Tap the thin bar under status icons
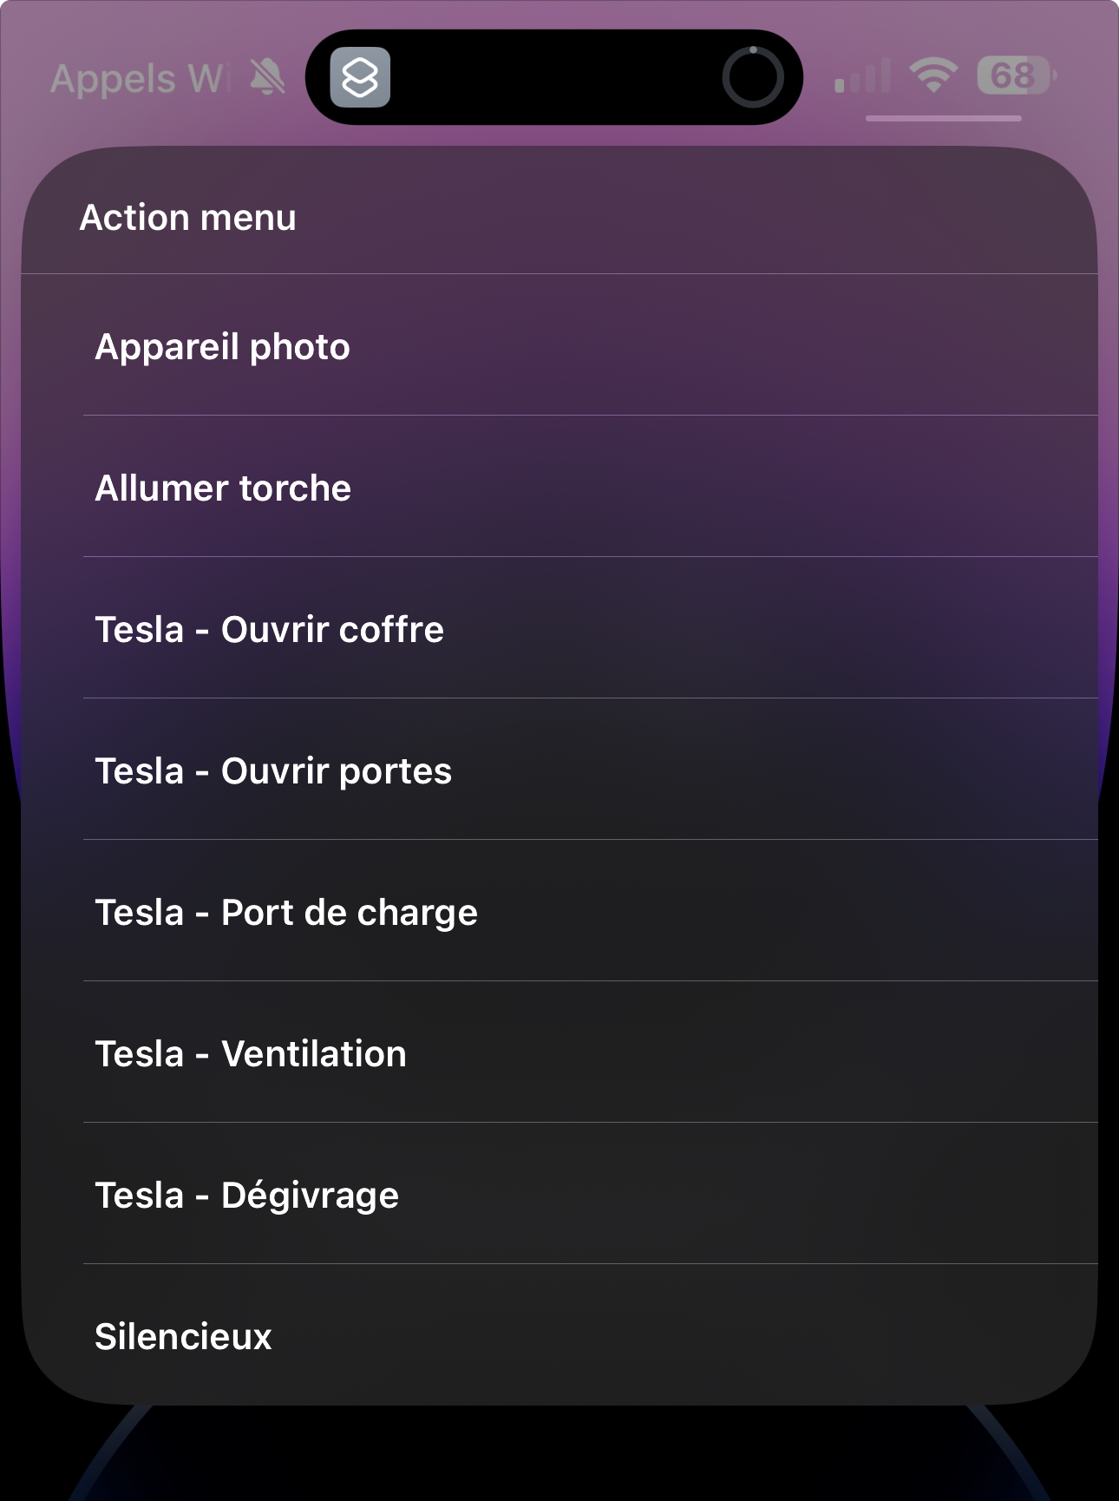 [944, 118]
